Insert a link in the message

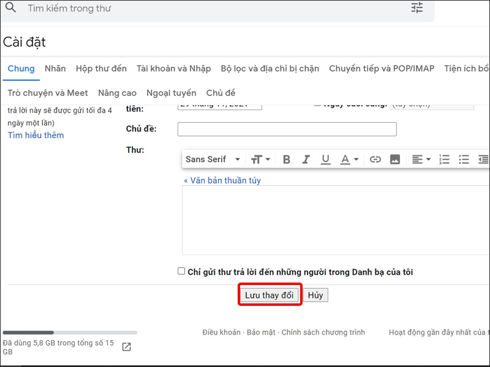(375, 159)
